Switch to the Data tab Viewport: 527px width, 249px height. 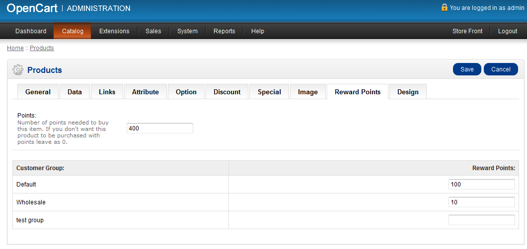click(75, 92)
